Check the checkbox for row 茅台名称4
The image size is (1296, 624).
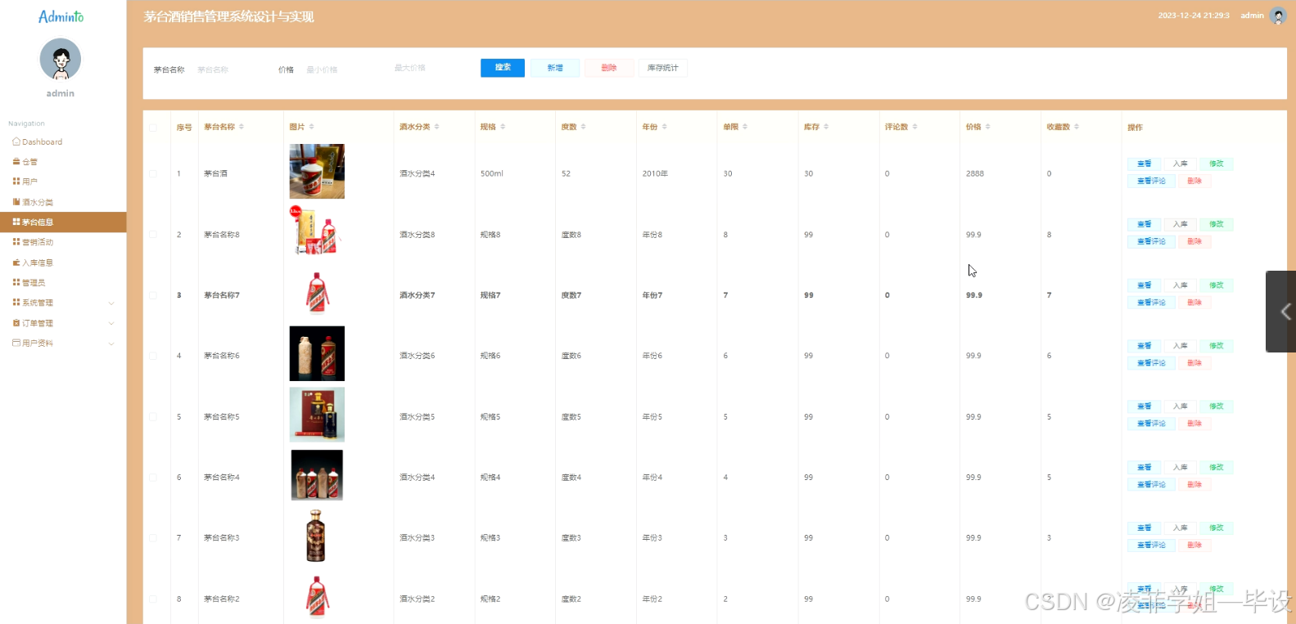[x=153, y=478]
